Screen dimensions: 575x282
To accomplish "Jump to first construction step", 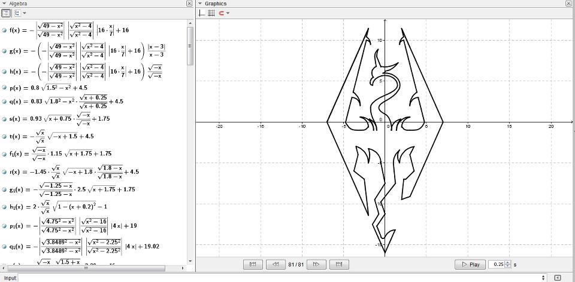I will tap(253, 264).
